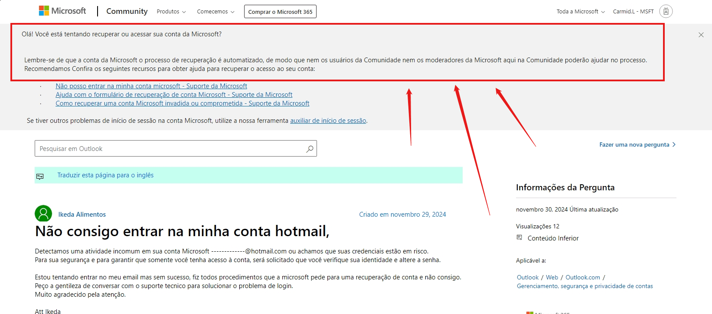Open the Web category link
712x314 pixels.
tap(552, 277)
